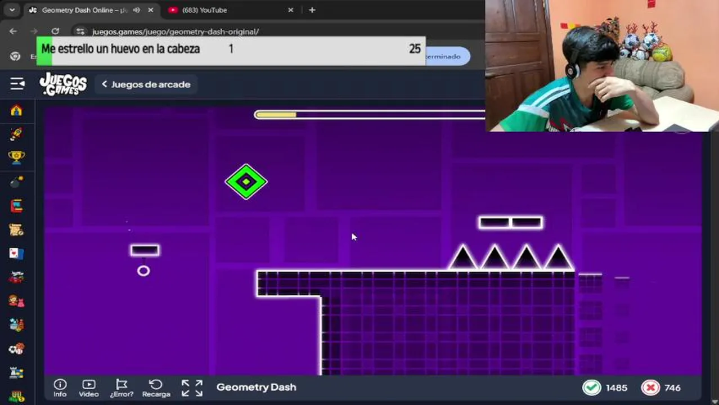Click the floating double block platform

pyautogui.click(x=510, y=223)
